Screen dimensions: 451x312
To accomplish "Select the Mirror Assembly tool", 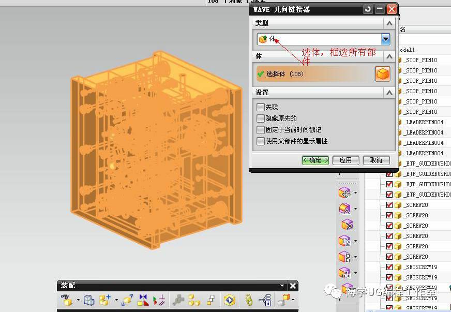I will pos(143,300).
